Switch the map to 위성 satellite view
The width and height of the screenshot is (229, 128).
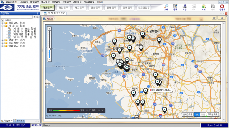[x=203, y=114]
